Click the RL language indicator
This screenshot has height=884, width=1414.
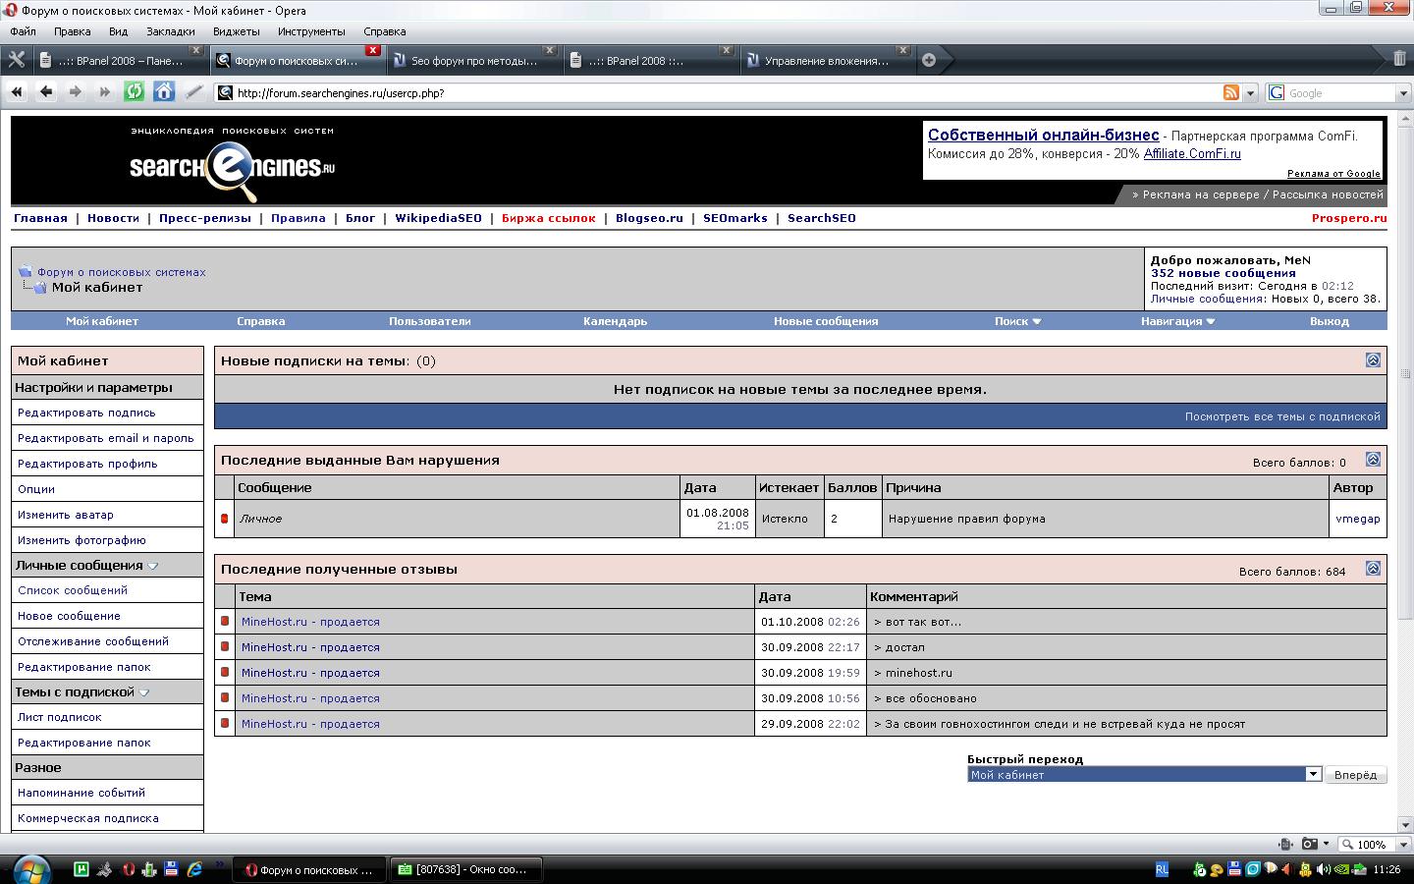pyautogui.click(x=1162, y=869)
